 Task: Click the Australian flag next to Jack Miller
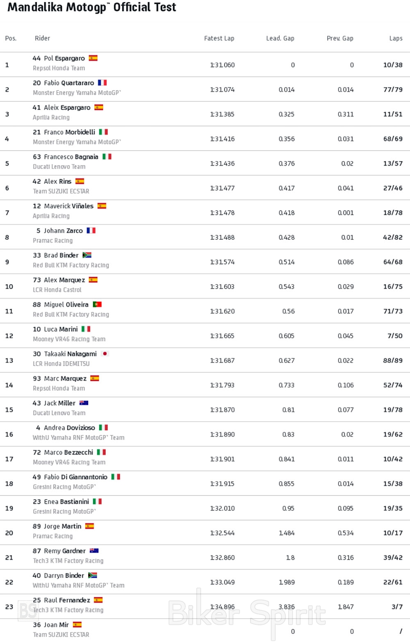click(84, 403)
